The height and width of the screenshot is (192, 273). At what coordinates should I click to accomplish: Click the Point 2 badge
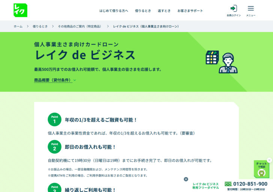click(54, 147)
